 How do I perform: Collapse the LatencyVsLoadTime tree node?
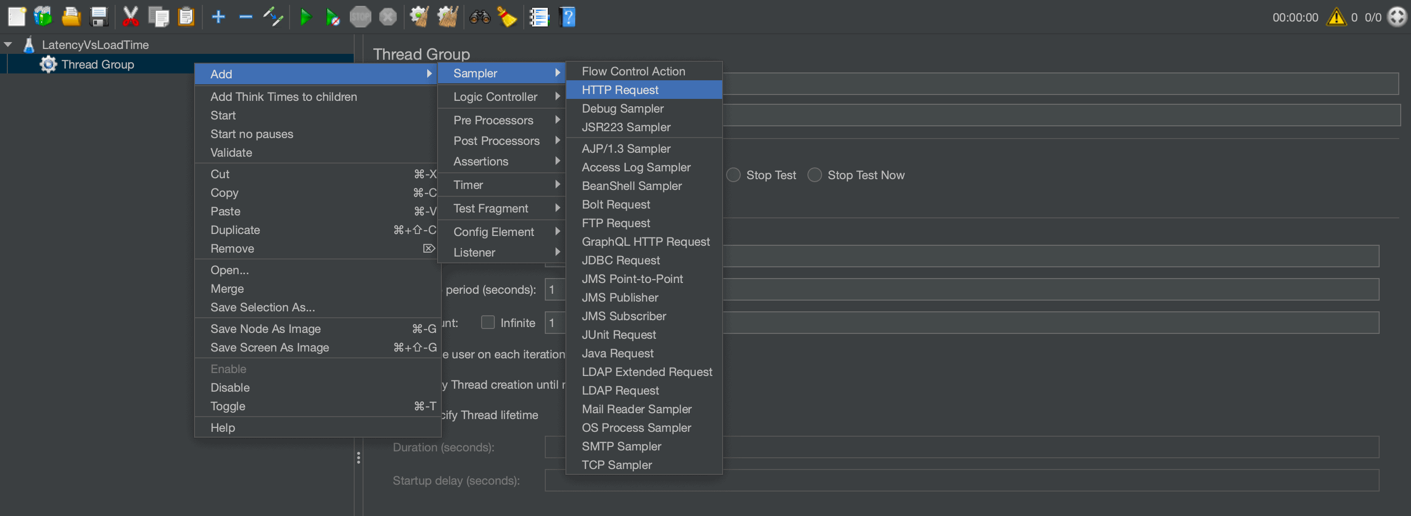(8, 45)
